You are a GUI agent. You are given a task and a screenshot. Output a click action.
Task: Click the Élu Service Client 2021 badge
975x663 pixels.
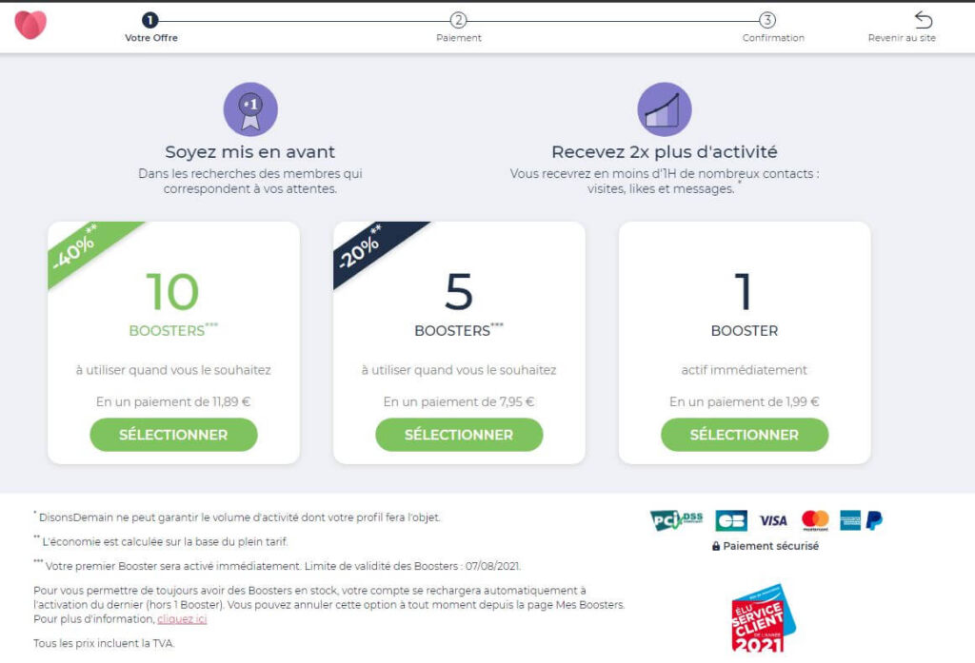click(x=762, y=618)
